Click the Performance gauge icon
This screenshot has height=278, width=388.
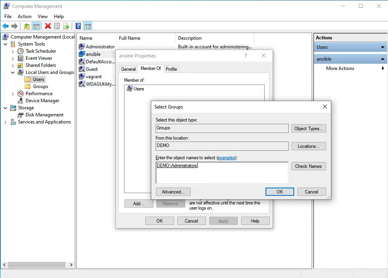point(20,94)
